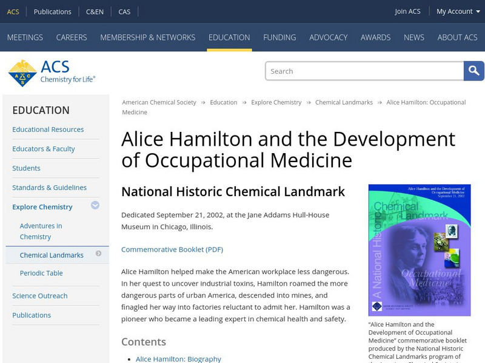Open the Commemorative Booklet PDF

pos(173,249)
